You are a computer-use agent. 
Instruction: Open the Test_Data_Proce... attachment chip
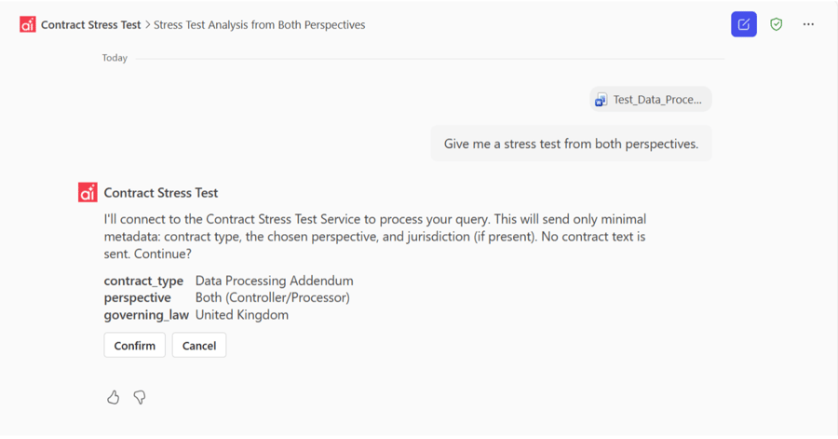[x=656, y=100]
